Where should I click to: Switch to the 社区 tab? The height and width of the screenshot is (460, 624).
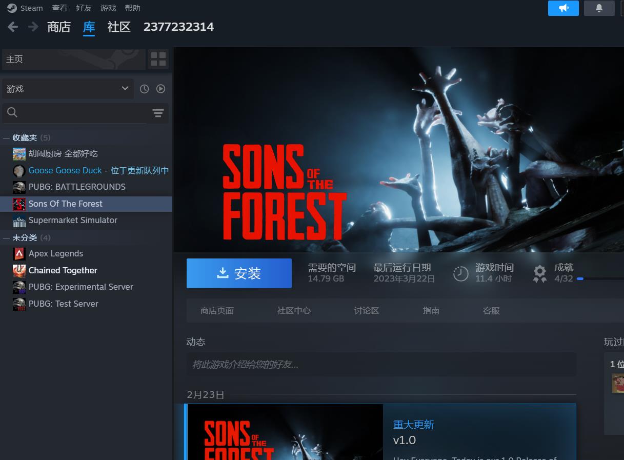(119, 27)
